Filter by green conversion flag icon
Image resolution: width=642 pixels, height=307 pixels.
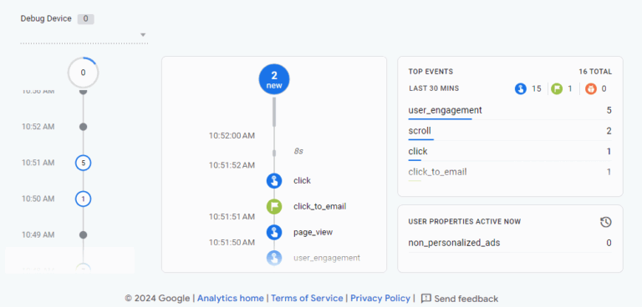click(x=557, y=88)
